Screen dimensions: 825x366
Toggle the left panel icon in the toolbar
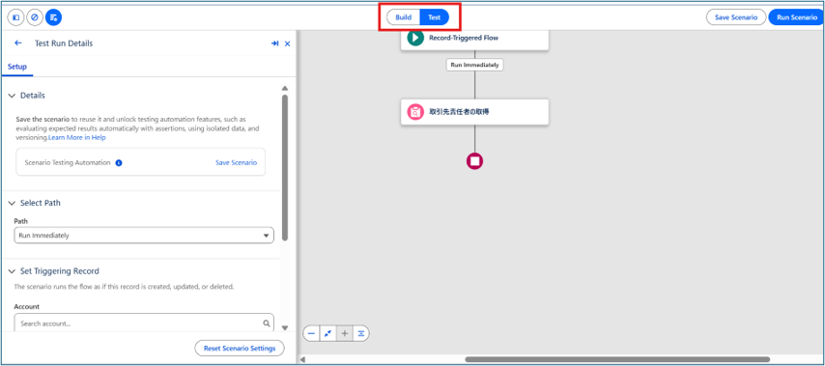coord(15,17)
